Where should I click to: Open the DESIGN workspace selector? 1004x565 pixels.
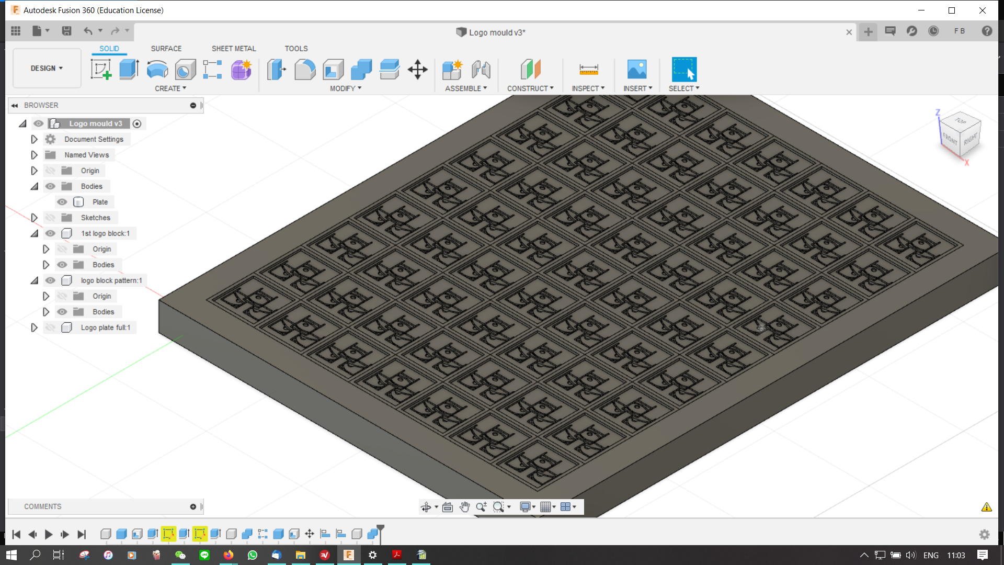point(46,68)
